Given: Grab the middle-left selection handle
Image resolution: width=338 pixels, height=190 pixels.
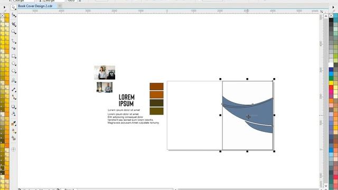Looking at the screenshot, I should [x=220, y=115].
